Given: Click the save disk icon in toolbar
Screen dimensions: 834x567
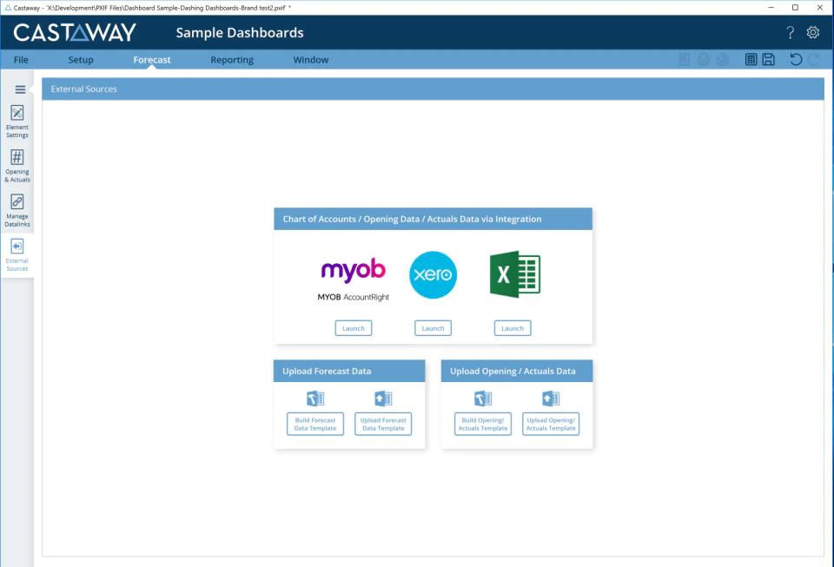Looking at the screenshot, I should pyautogui.click(x=768, y=60).
